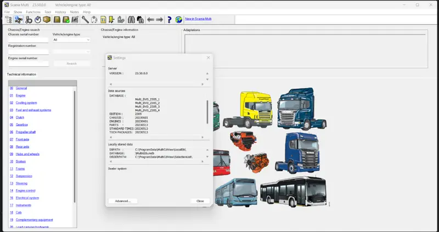Image resolution: width=439 pixels, height=232 pixels.
Task: Click the yellow info document icon
Action: (103, 20)
